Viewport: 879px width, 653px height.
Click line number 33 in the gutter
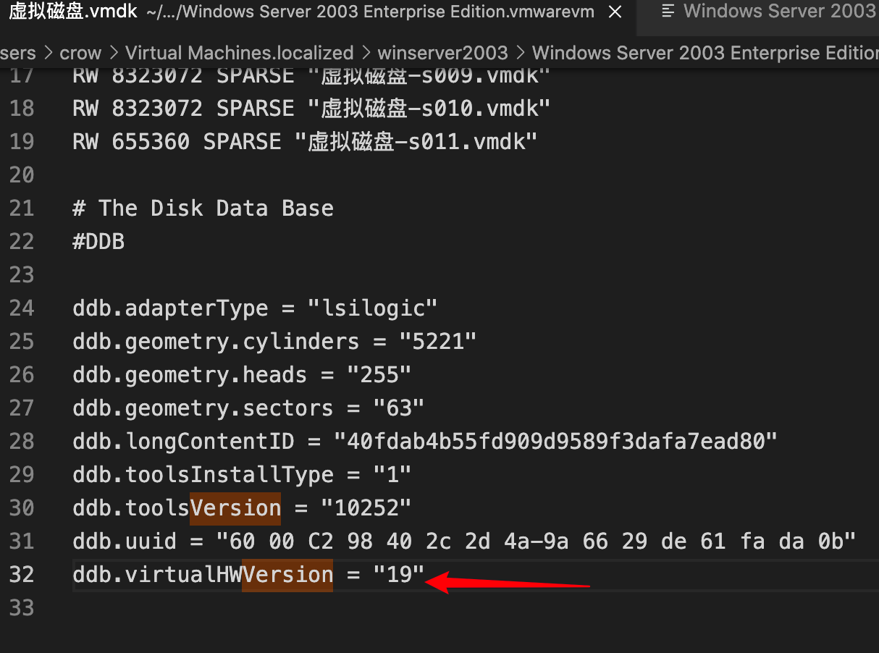click(x=22, y=607)
